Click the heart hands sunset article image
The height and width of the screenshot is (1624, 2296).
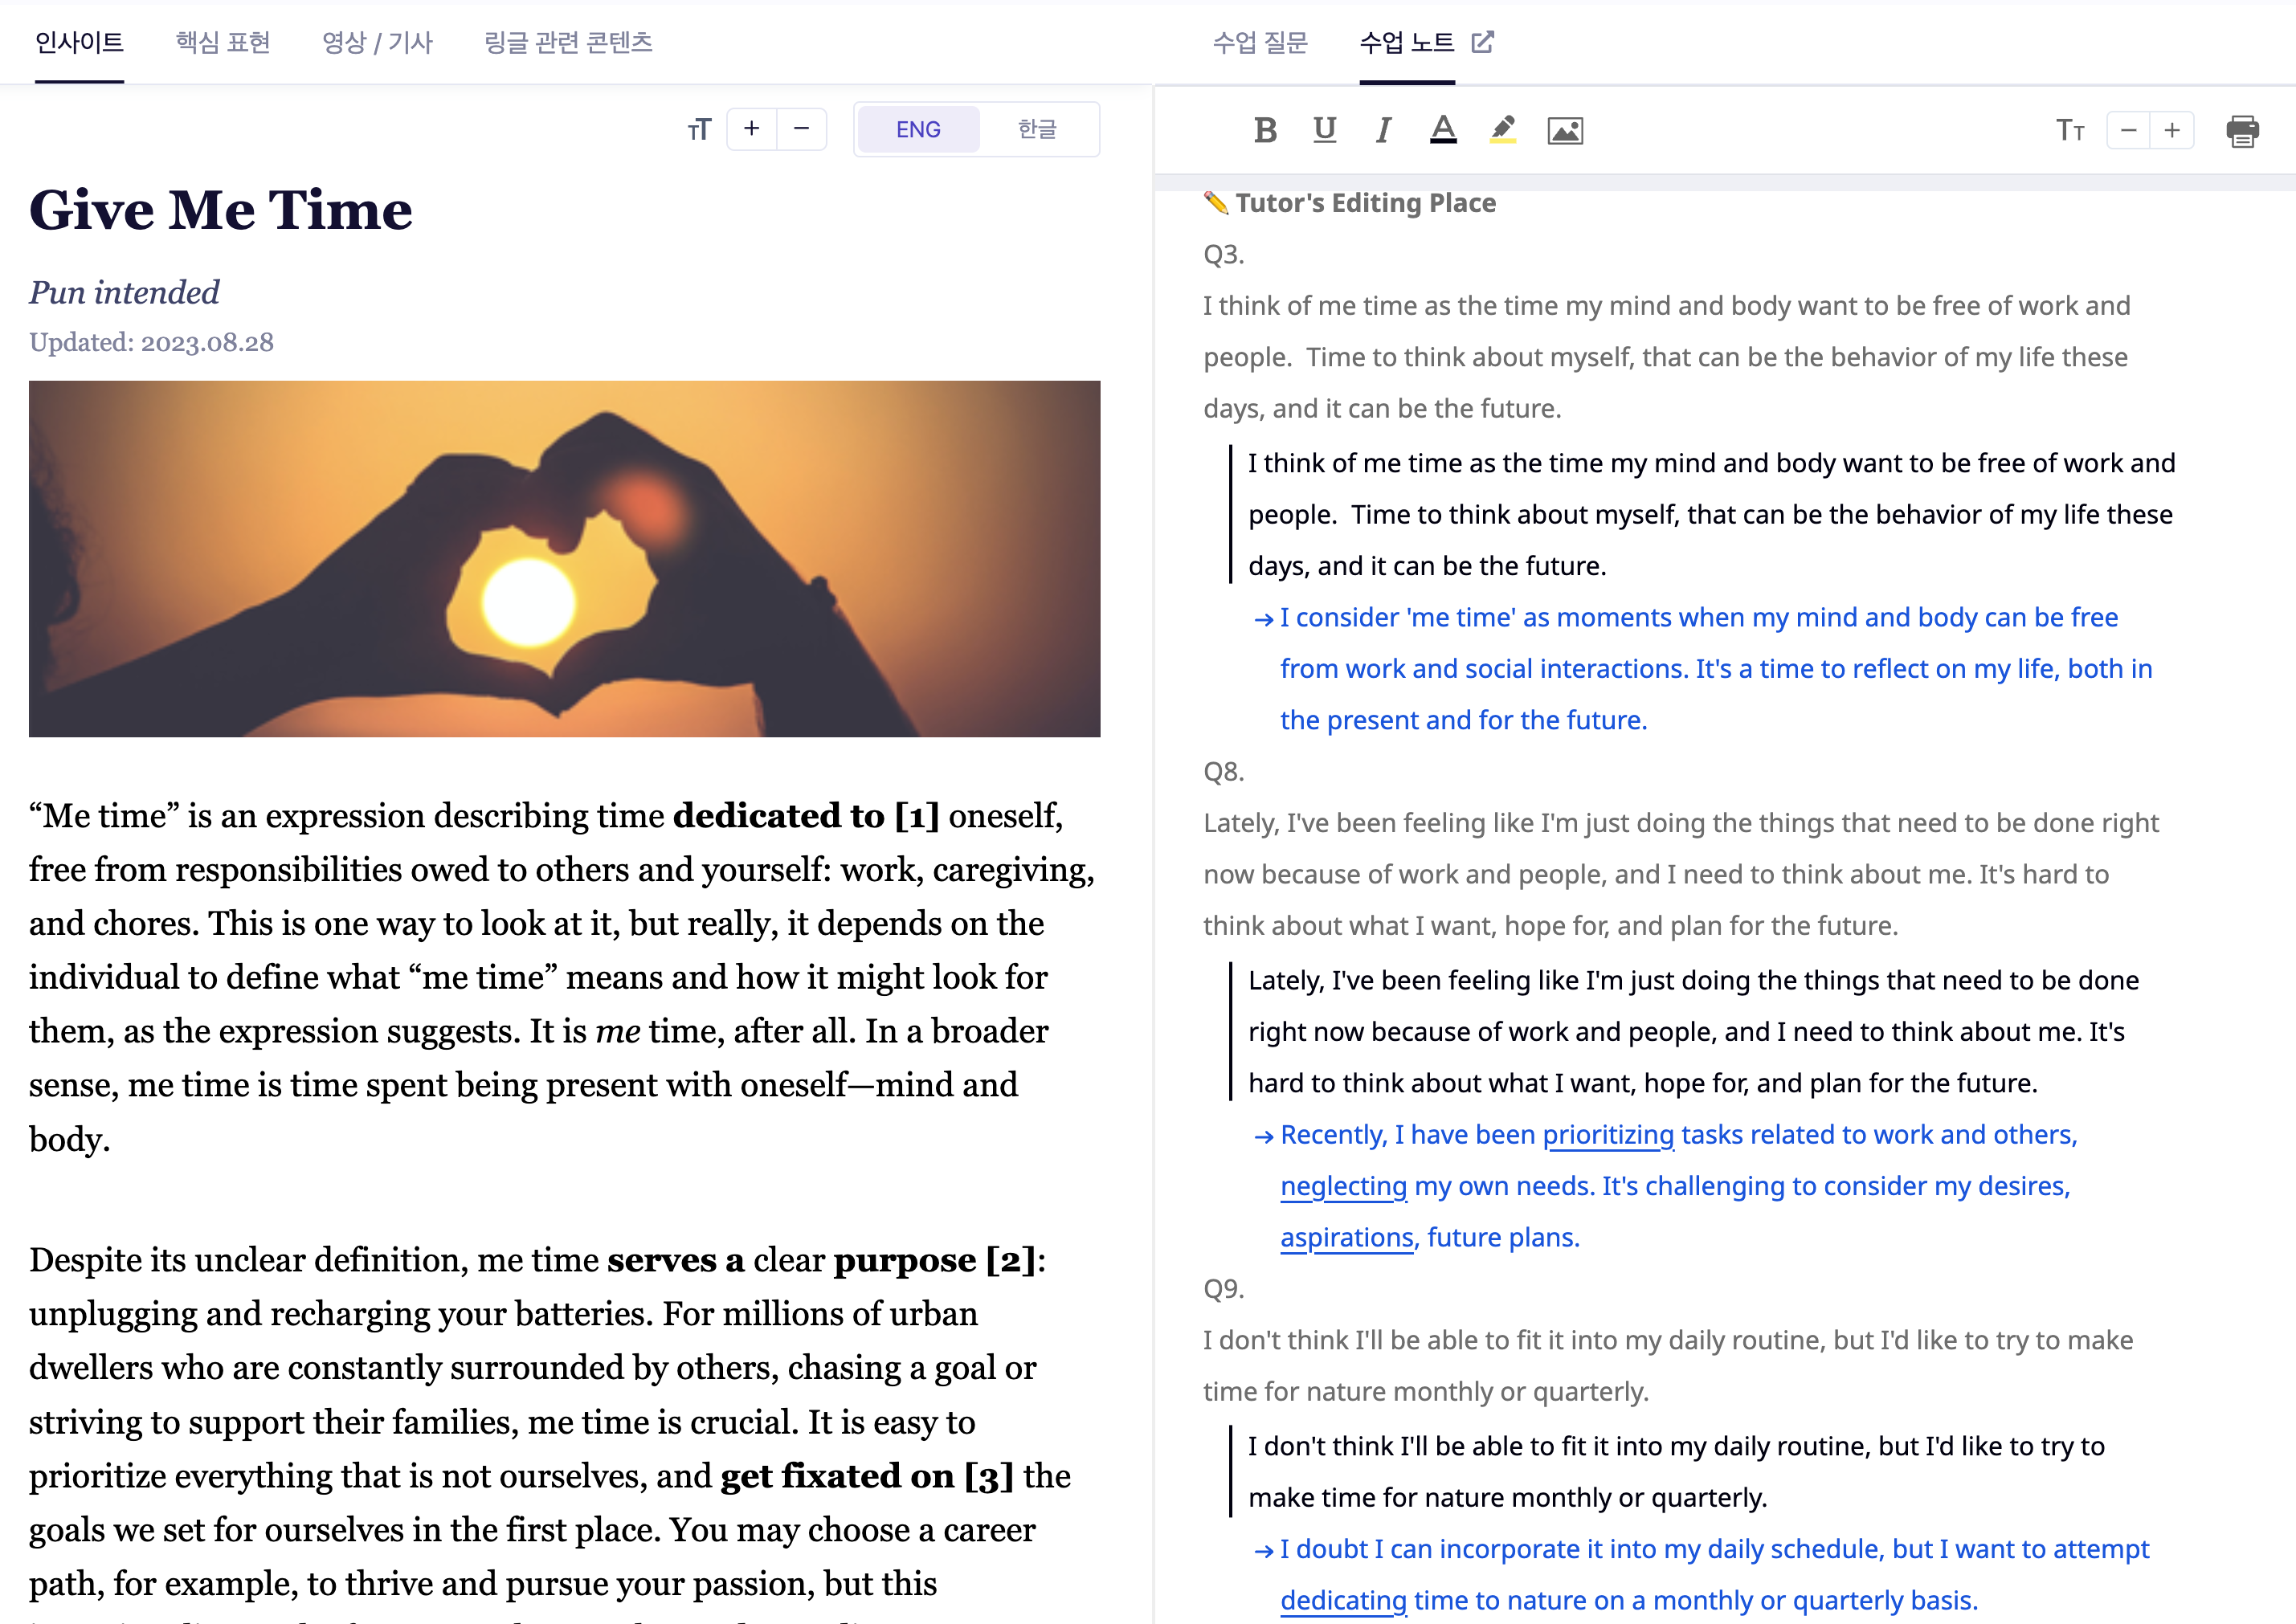(x=564, y=558)
